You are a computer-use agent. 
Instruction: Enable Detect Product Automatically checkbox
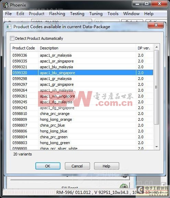pos(12,38)
